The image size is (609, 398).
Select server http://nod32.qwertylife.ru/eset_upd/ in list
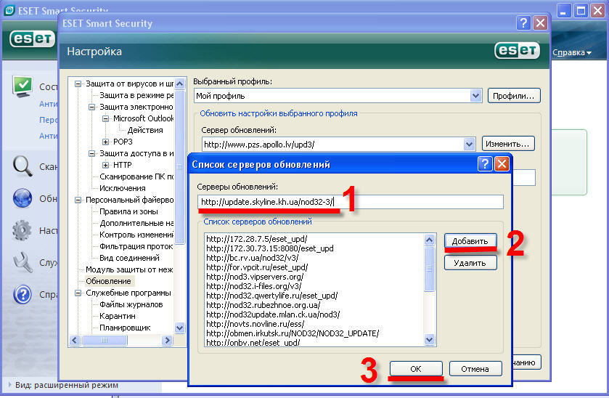click(272, 296)
